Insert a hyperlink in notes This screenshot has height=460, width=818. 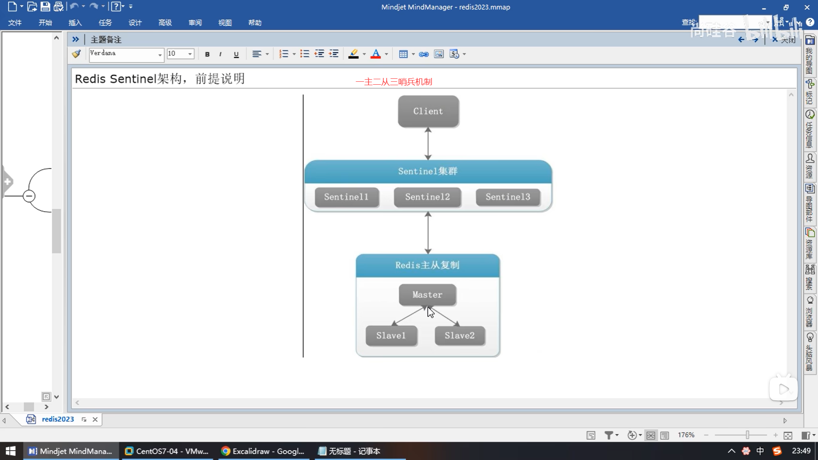423,54
